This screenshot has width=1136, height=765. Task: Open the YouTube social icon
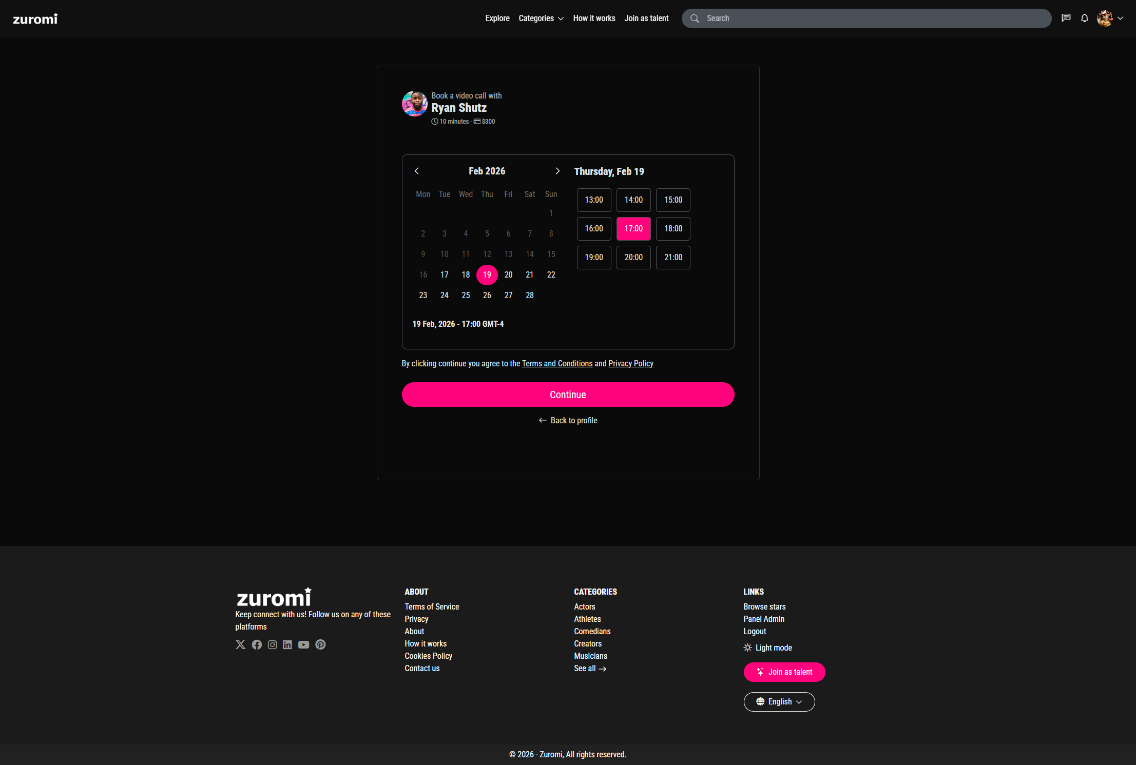[304, 644]
